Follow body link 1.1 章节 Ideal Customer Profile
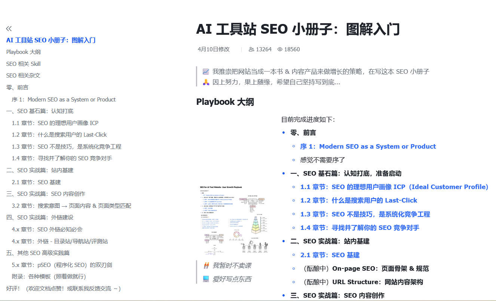Screen dimensions: 496x301 tap(394, 187)
